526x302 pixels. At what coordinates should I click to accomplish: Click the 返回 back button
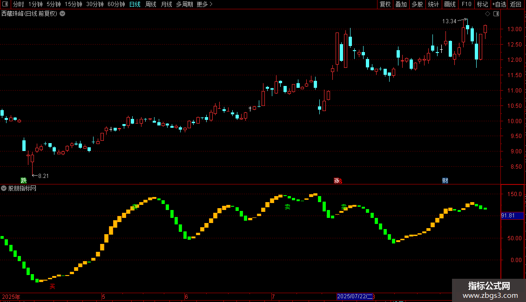click(516, 4)
